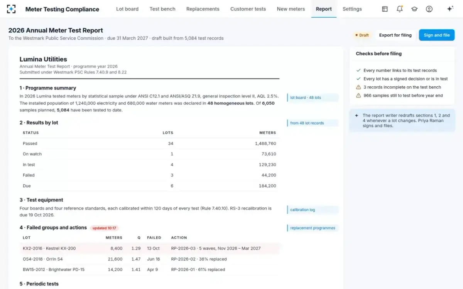The width and height of the screenshot is (463, 289).
Task: Select the OS4-2018 Orrin S4 lot row
Action: 150,259
